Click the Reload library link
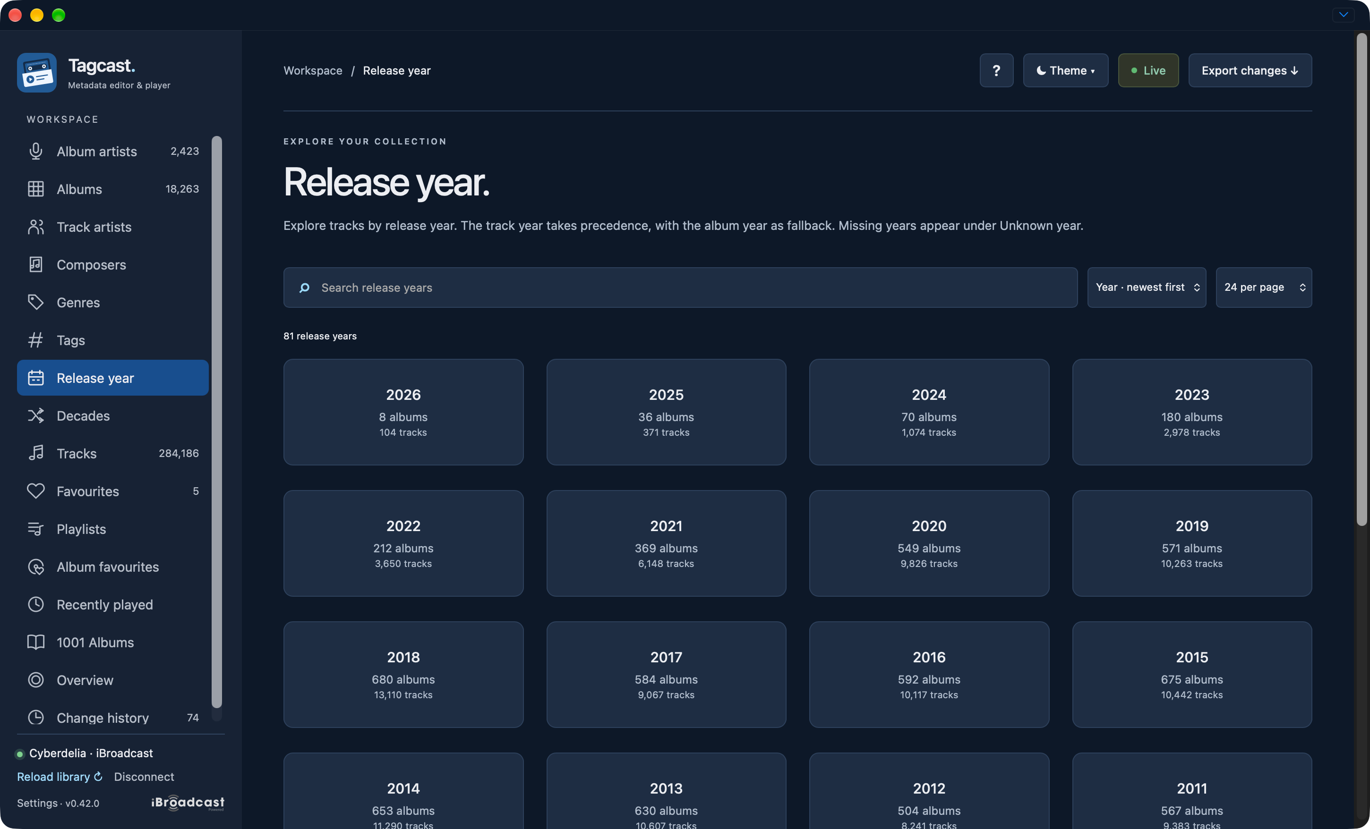 pos(60,777)
